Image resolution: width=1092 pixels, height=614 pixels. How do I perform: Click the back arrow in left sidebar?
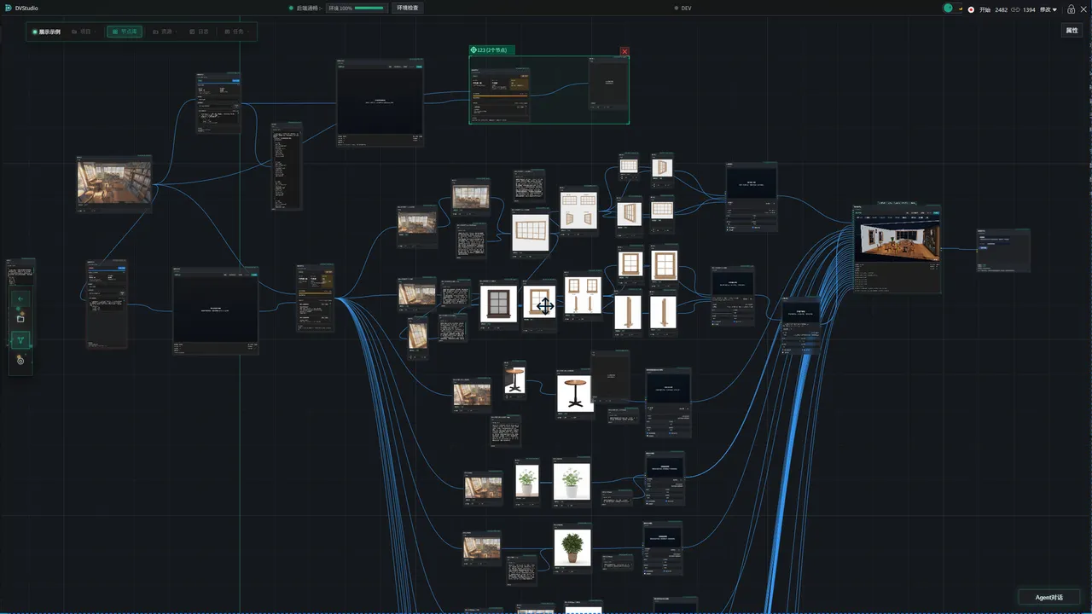[20, 298]
